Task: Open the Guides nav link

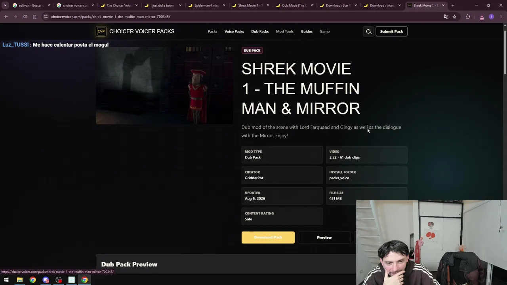Action: point(307,32)
